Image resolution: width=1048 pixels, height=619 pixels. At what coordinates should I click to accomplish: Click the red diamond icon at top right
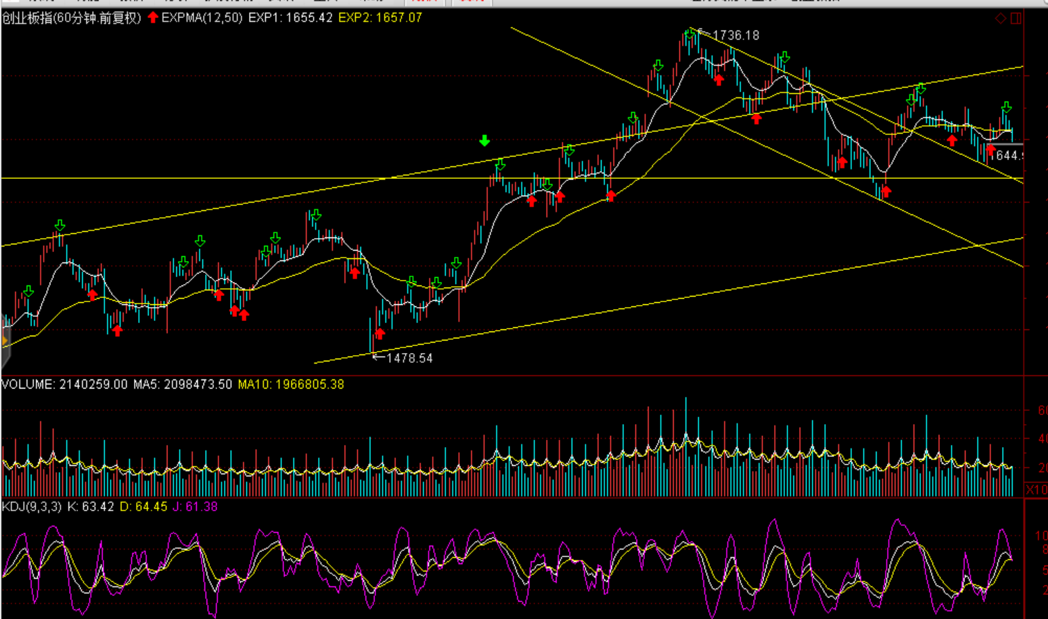tap(1001, 18)
